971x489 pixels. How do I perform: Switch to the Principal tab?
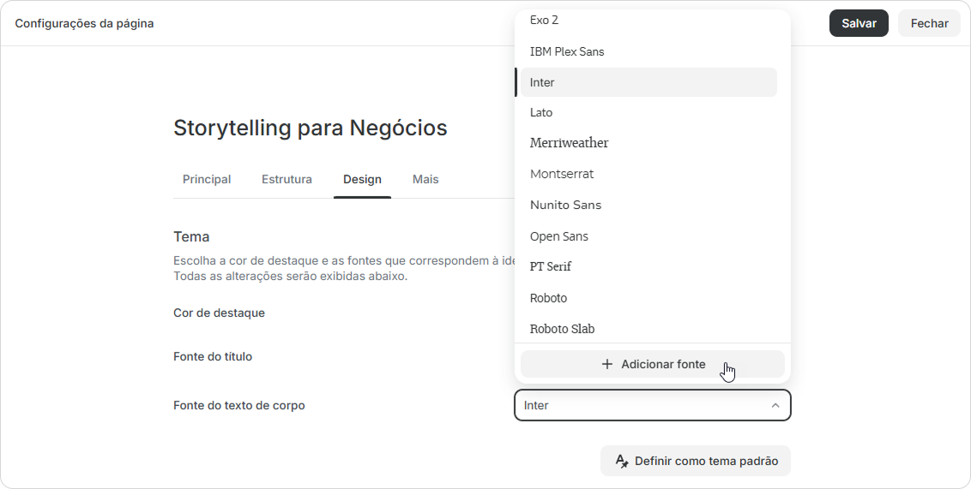click(207, 179)
